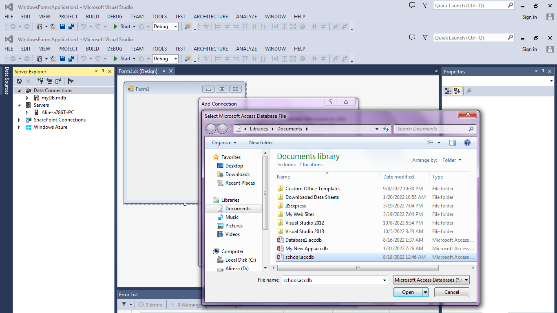Collapse the Servers node arrow
557x313 pixels.
pyautogui.click(x=20, y=105)
